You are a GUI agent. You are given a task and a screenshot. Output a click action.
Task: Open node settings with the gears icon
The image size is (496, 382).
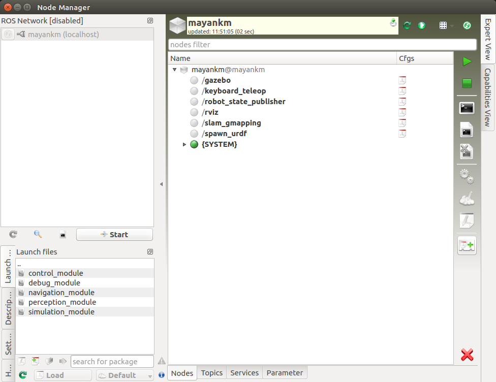pyautogui.click(x=467, y=176)
